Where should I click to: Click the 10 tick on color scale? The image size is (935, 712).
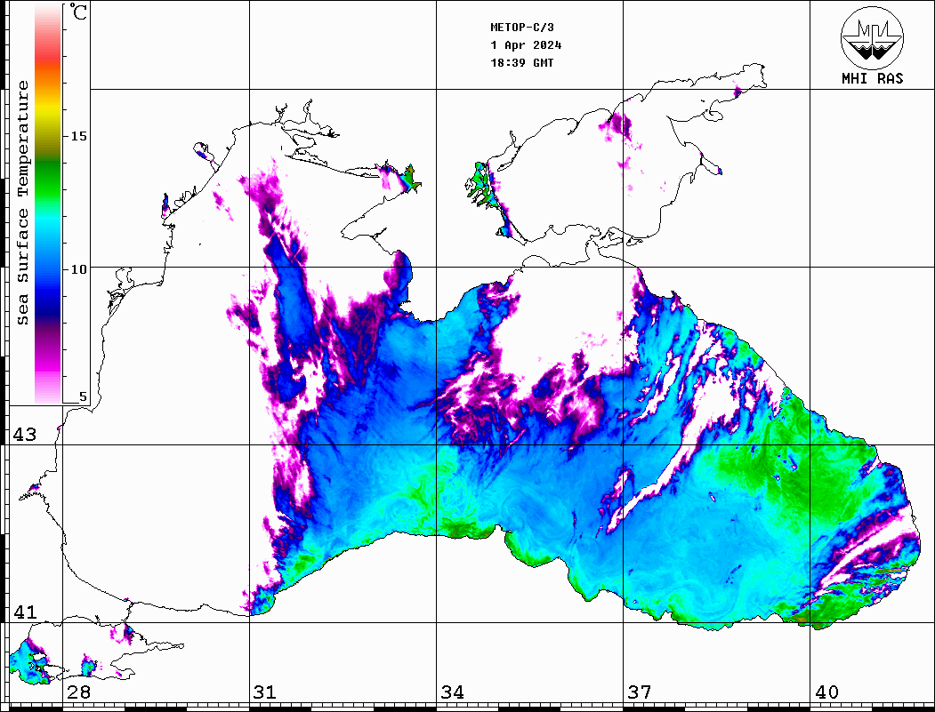(x=78, y=269)
